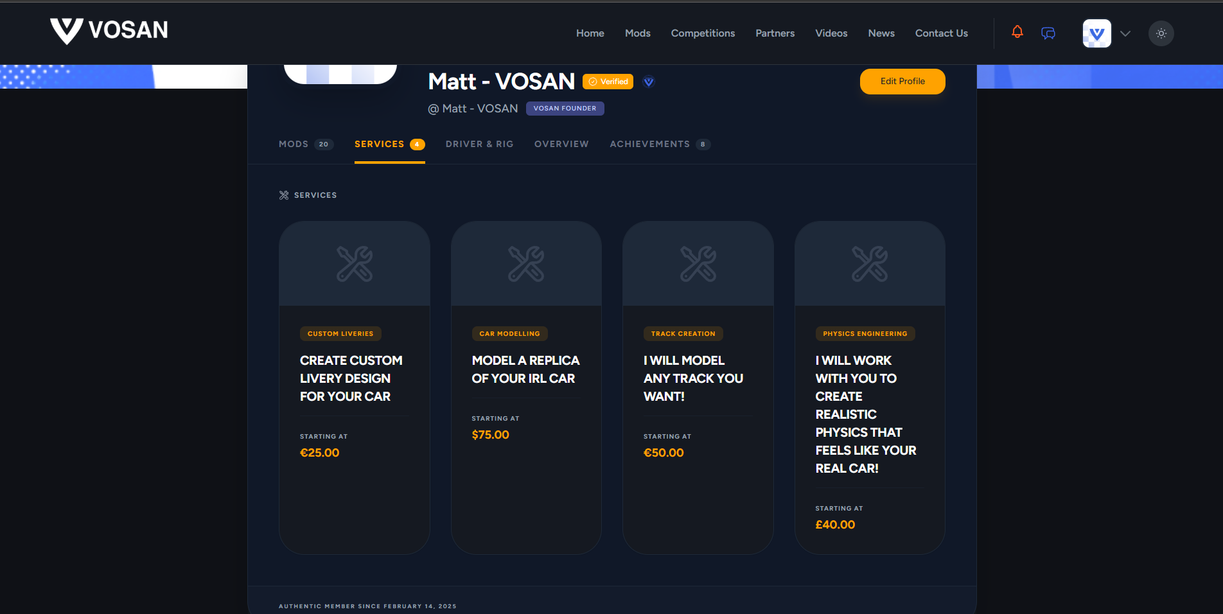Screen dimensions: 1223x614
Task: Click the £40.00 starting price
Action: pyautogui.click(x=835, y=525)
